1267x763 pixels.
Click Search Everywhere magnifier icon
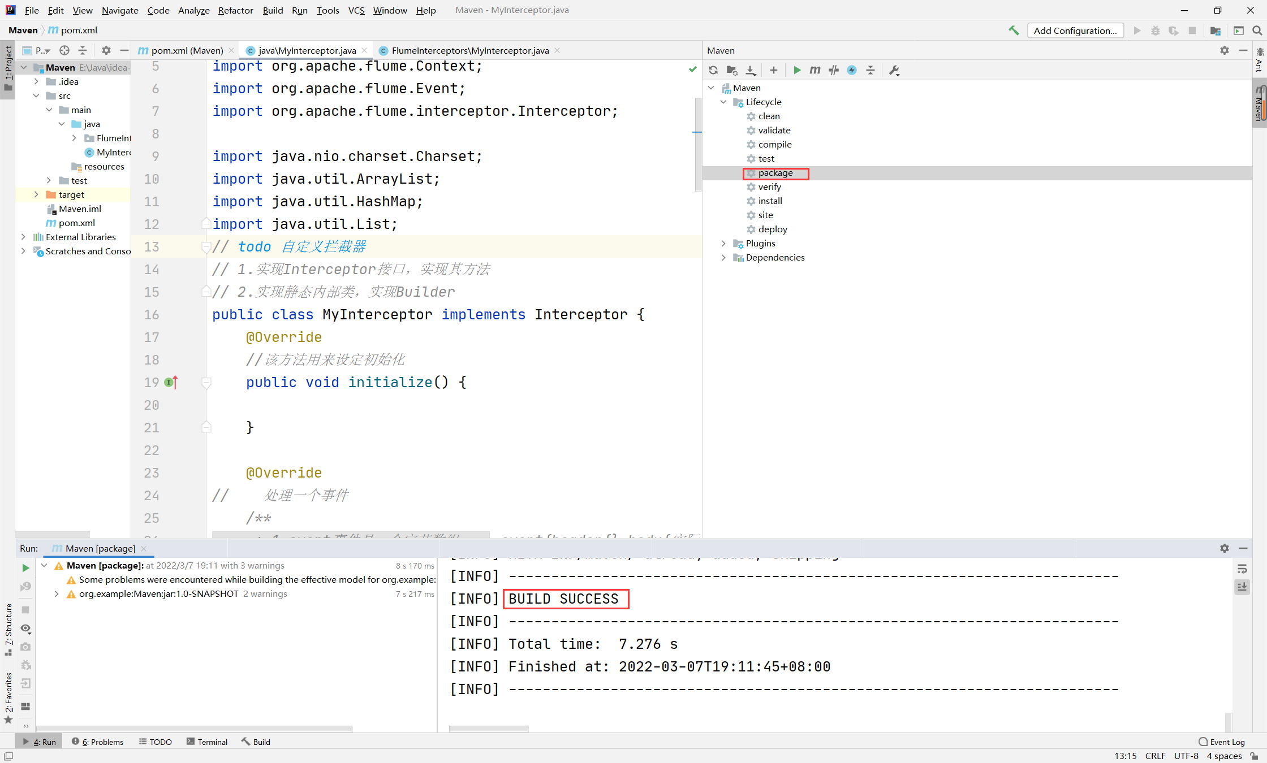(x=1257, y=31)
